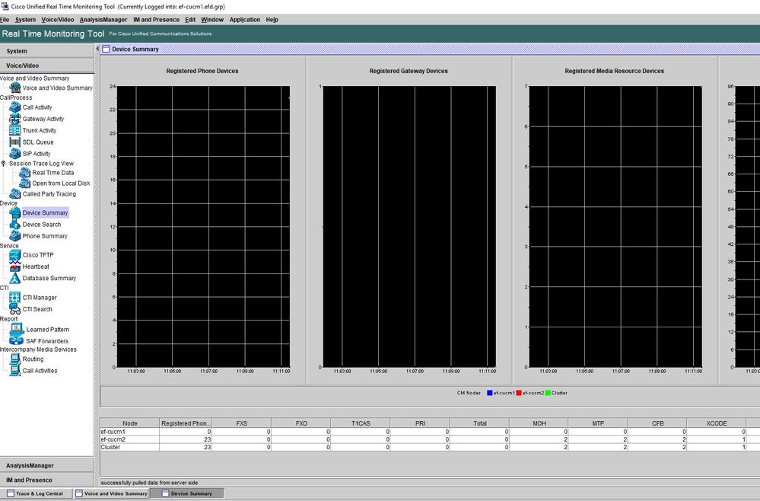Sort by the Registered Phon... column header
760x501 pixels.
point(186,423)
